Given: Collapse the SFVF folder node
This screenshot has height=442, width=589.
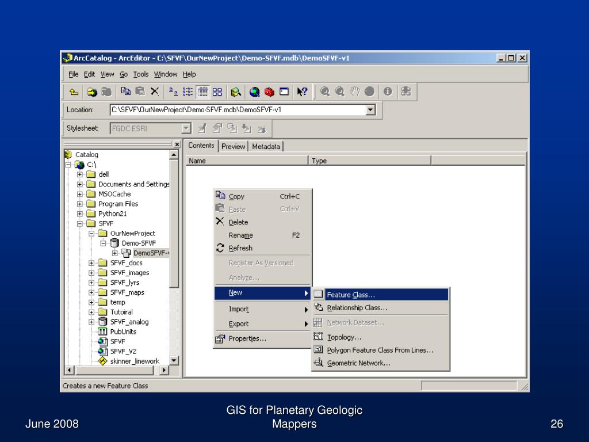Looking at the screenshot, I should tap(79, 224).
